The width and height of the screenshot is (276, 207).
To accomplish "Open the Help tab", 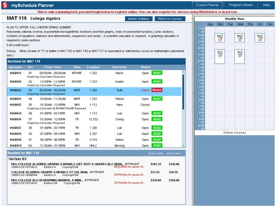I will point(266,5).
